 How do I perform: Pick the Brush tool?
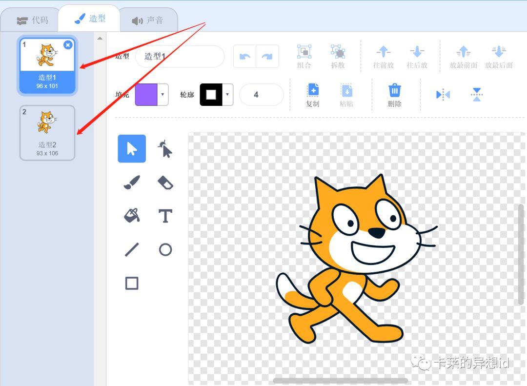pos(132,182)
